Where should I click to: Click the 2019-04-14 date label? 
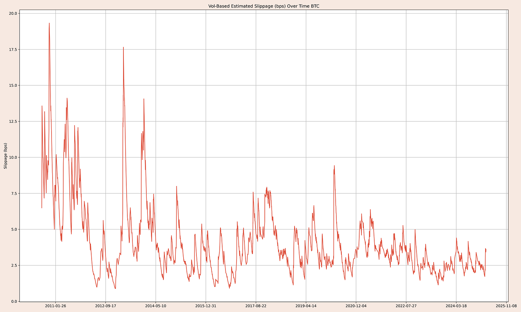coord(306,306)
